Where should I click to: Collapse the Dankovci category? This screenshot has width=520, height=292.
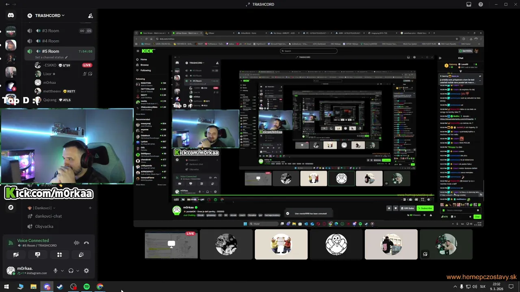point(41,208)
